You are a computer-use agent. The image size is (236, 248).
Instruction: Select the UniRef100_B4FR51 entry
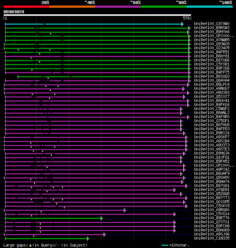pos(212,52)
